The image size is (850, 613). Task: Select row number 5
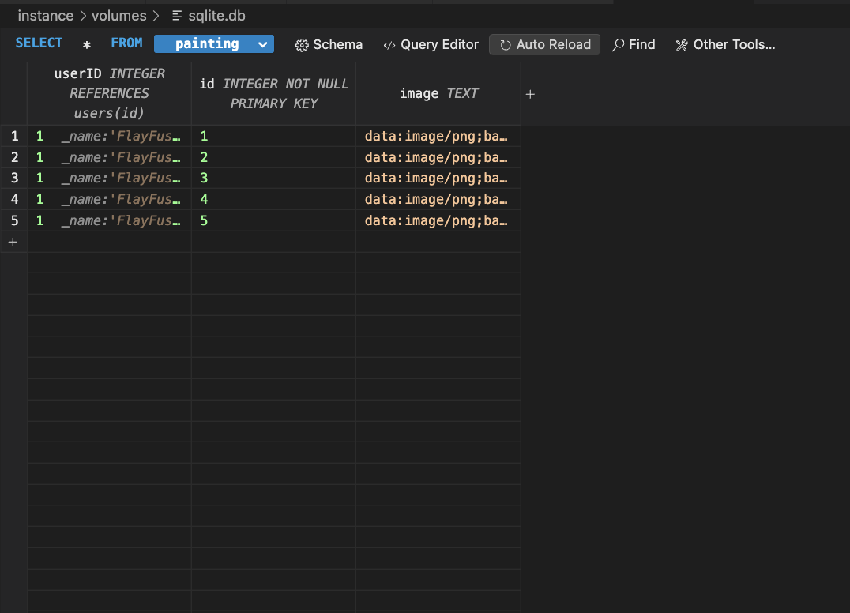tap(14, 220)
